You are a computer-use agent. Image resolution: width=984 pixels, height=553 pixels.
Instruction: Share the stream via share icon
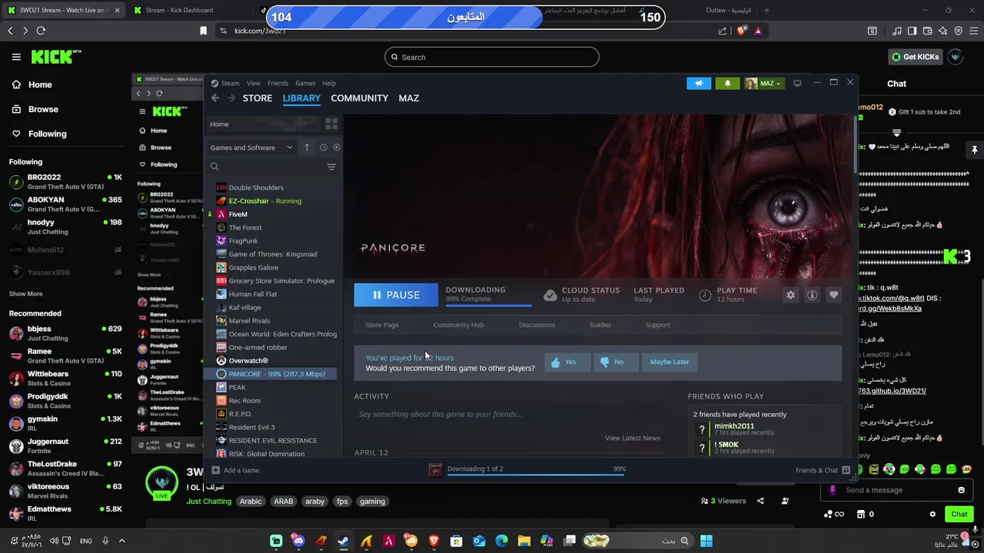click(760, 501)
